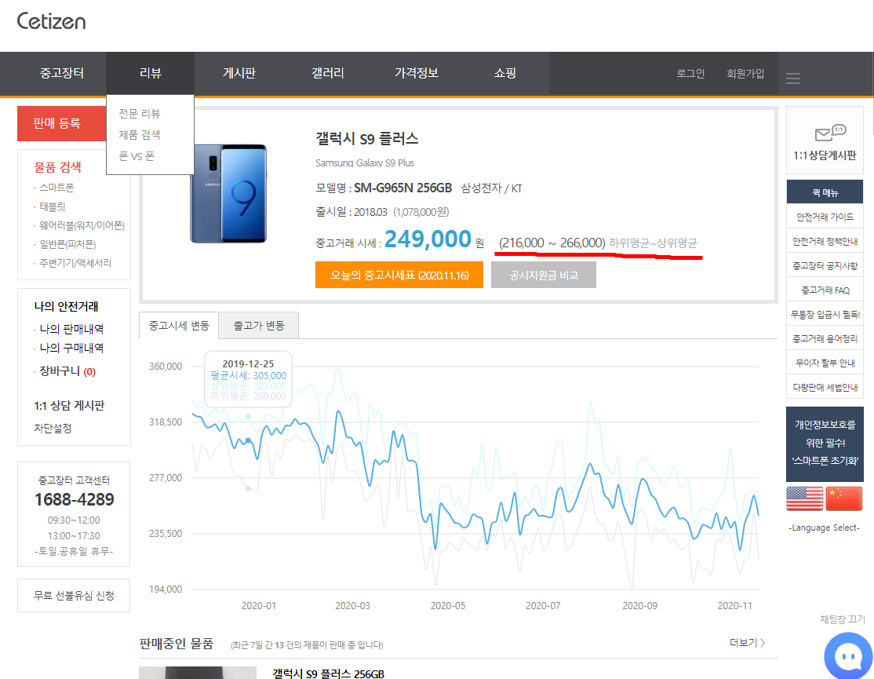
Task: Open the 중고장터 menu
Action: [62, 73]
